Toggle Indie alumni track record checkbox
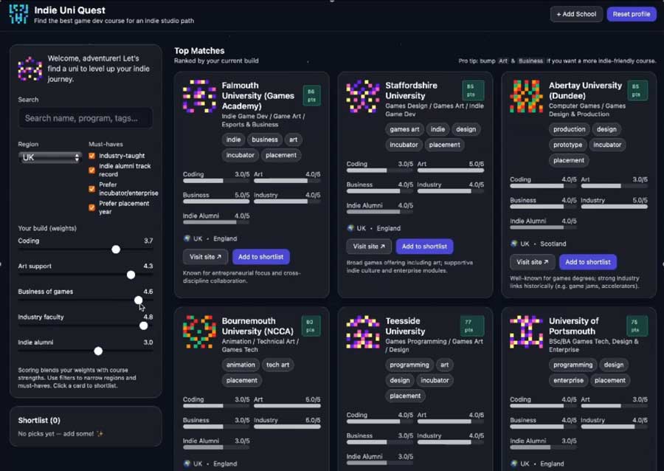The width and height of the screenshot is (664, 471). (x=91, y=167)
